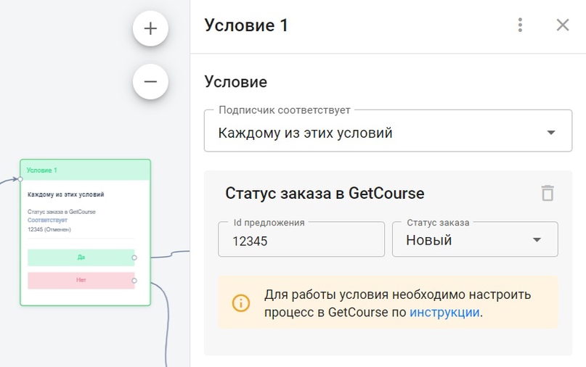This screenshot has height=367, width=586.
Task: Zoom in the canvas with plus button
Action: pyautogui.click(x=150, y=28)
